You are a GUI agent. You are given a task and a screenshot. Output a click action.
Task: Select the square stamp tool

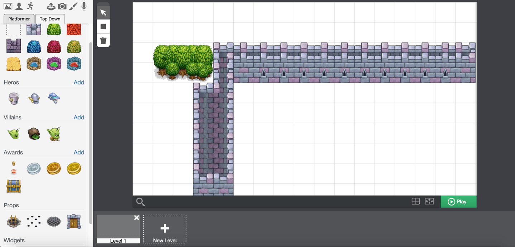click(x=103, y=26)
